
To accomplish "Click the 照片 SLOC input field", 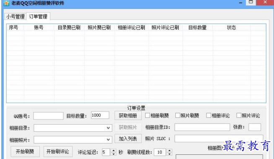I will click(x=219, y=138).
